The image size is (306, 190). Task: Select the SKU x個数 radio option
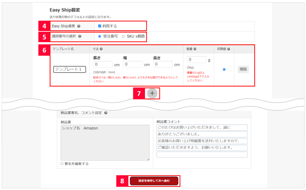[123, 36]
